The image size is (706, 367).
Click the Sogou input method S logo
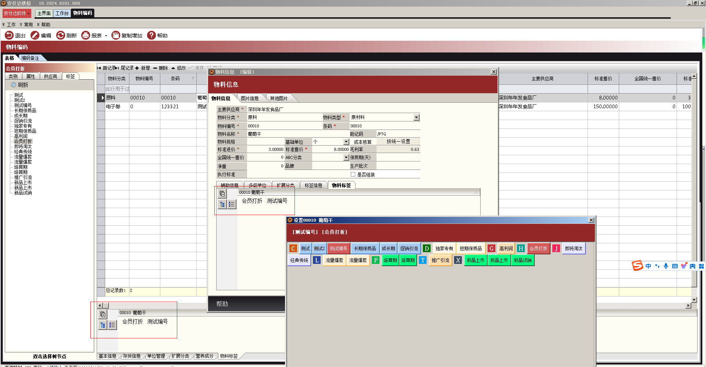[x=637, y=265]
